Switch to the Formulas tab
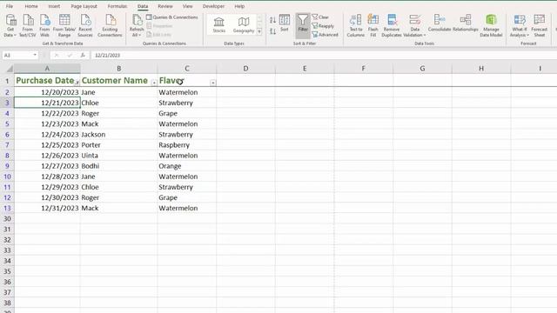 (x=117, y=6)
